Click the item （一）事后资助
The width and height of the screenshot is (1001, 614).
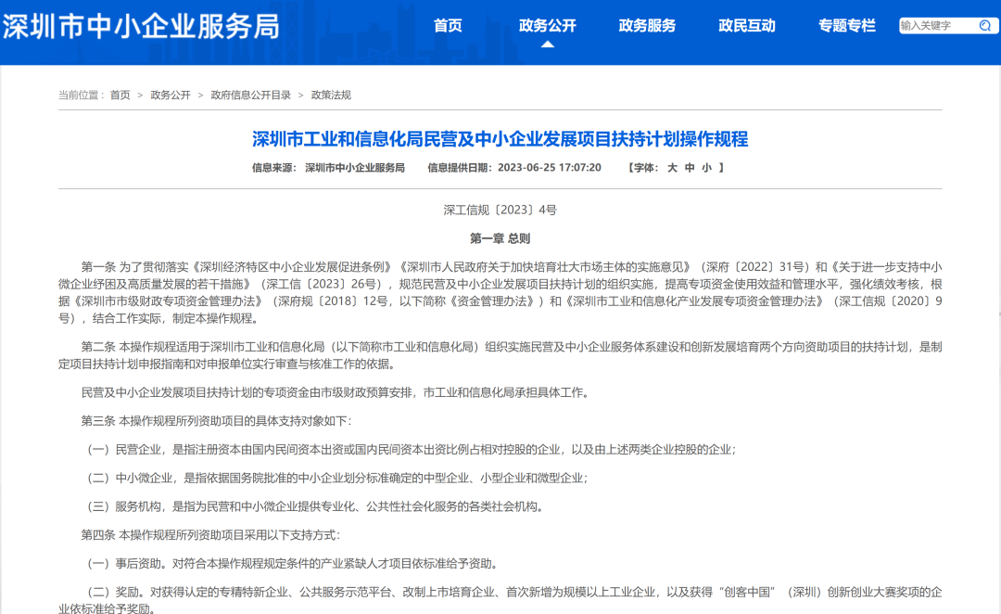pyautogui.click(x=292, y=564)
